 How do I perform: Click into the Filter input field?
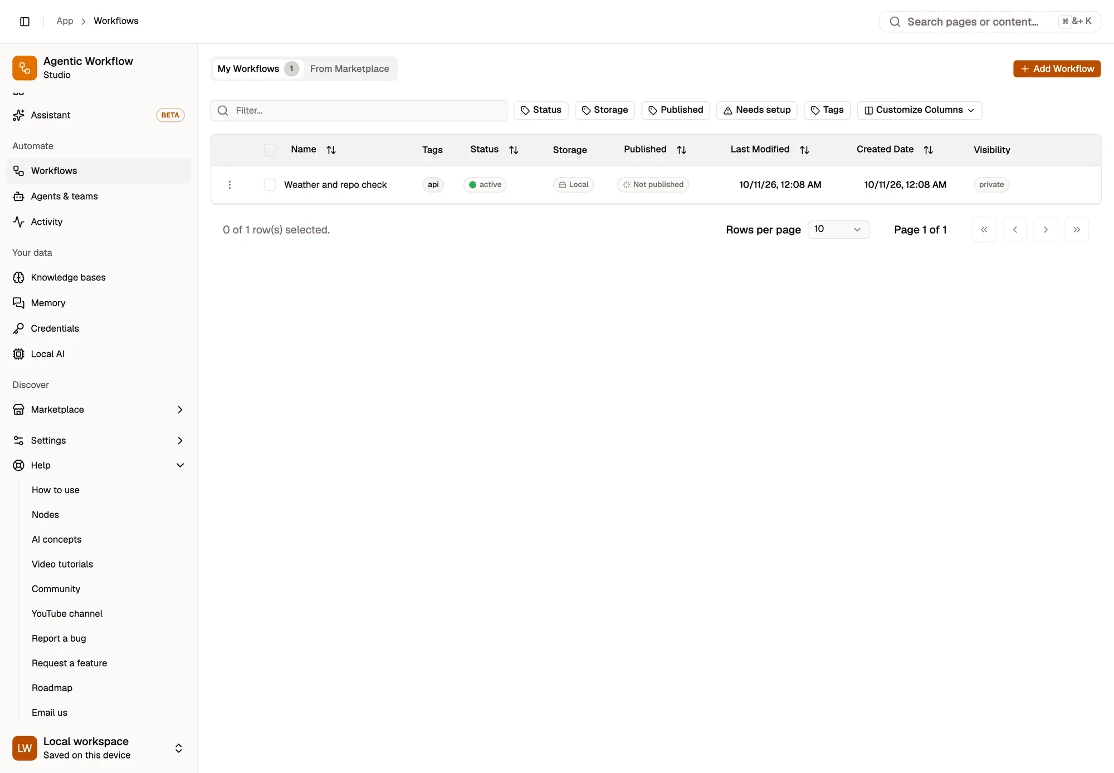click(x=359, y=111)
